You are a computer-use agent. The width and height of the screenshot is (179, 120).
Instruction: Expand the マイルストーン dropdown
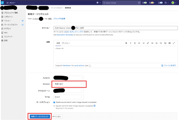tap(69, 91)
